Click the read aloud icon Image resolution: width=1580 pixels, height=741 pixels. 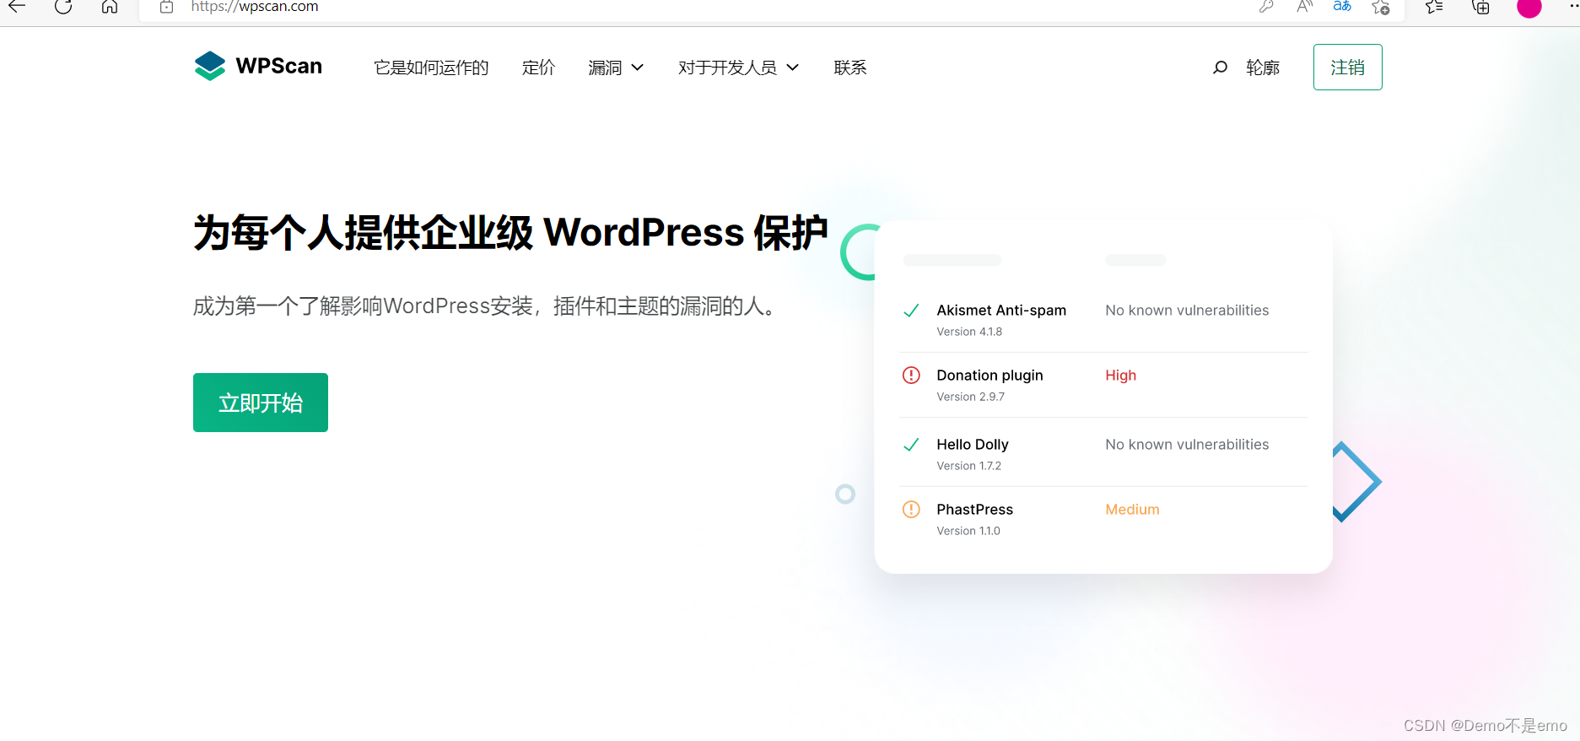[1305, 7]
